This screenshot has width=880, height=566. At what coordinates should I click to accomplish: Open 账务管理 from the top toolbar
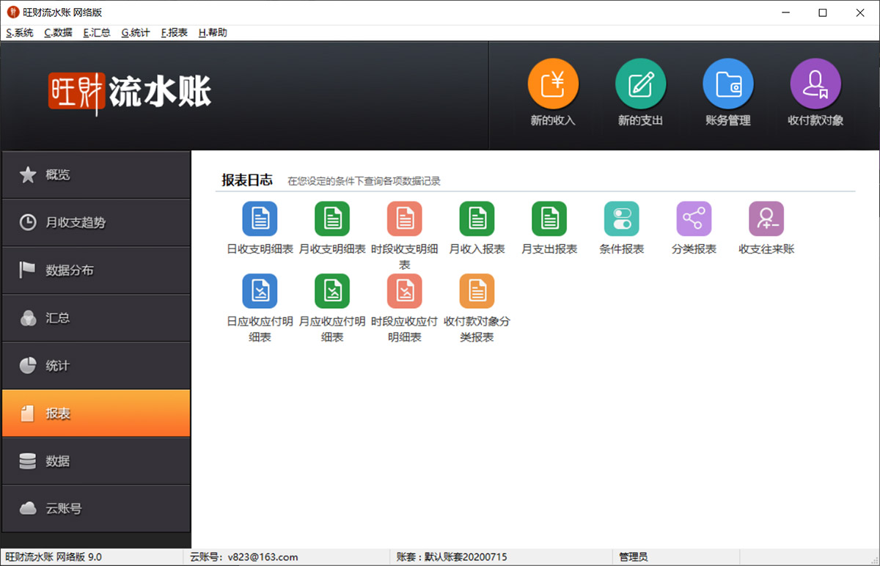tap(727, 84)
